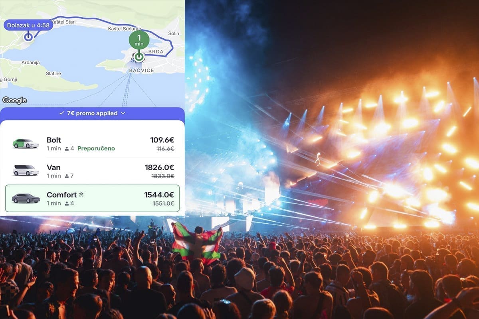Tap the blue destination marker on map
This screenshot has width=479, height=319.
28,37
